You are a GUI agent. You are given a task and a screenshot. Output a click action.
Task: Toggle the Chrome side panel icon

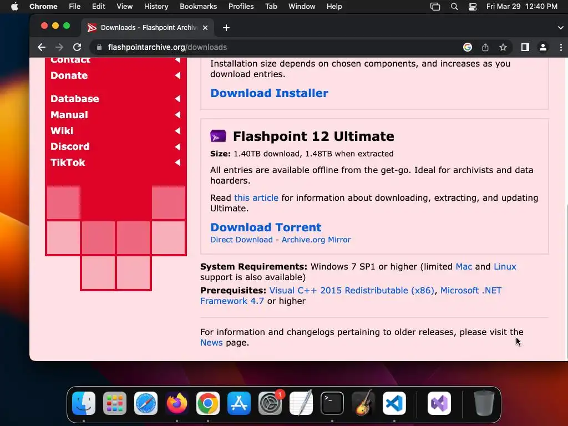tap(525, 47)
